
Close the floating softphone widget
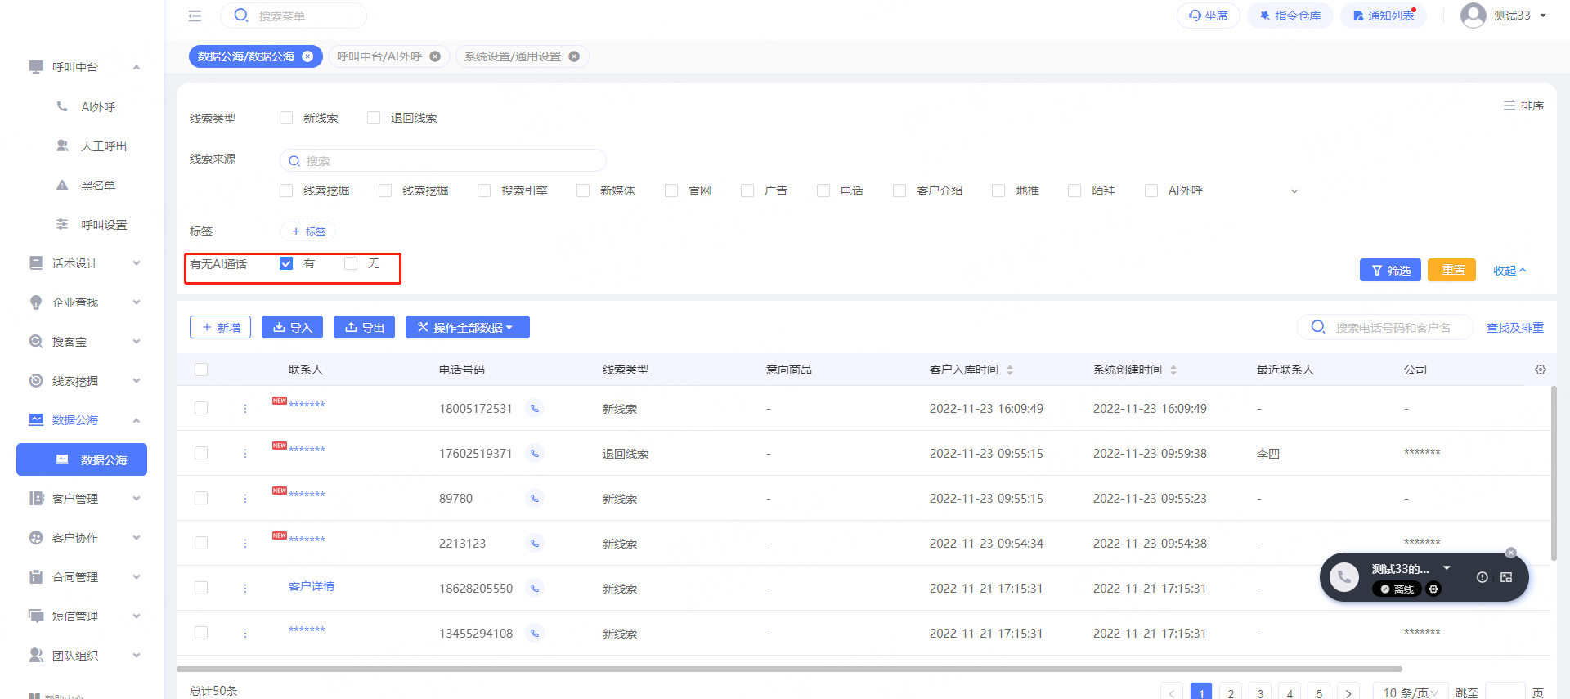(1511, 553)
